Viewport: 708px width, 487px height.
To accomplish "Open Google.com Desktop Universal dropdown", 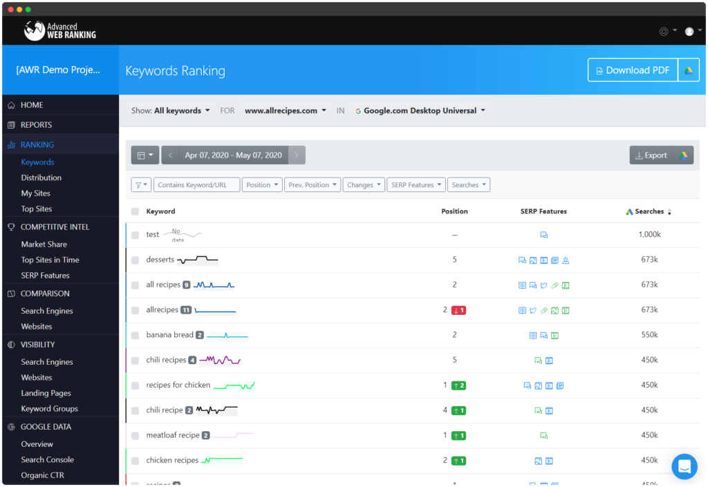I will tap(420, 111).
